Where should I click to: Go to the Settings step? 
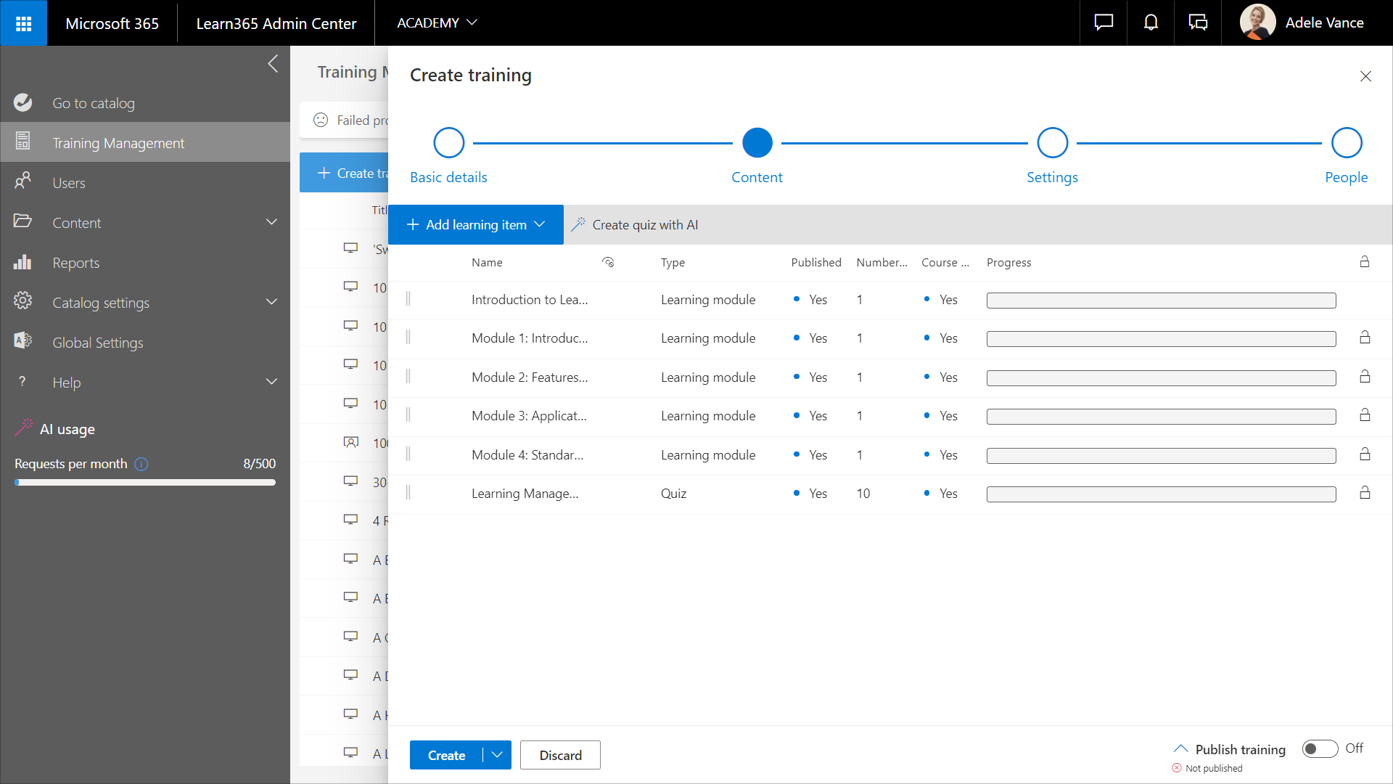1052,143
